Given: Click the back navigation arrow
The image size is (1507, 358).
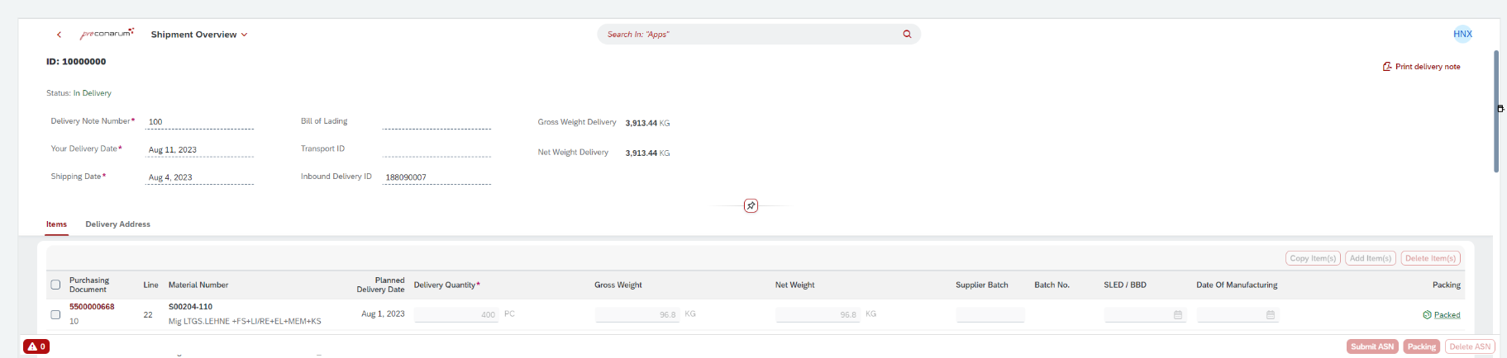Looking at the screenshot, I should 59,35.
